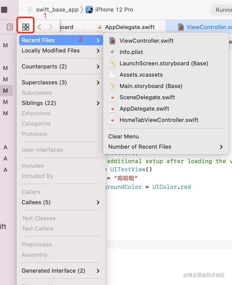Choose the iPhone 12 Pro run destination
Image resolution: width=232 pixels, height=285 pixels.
click(114, 10)
